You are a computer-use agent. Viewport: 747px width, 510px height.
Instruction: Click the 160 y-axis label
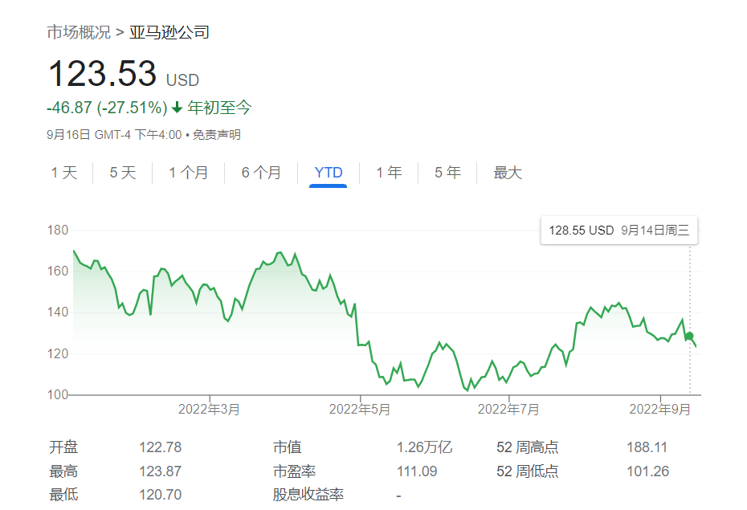click(x=58, y=271)
